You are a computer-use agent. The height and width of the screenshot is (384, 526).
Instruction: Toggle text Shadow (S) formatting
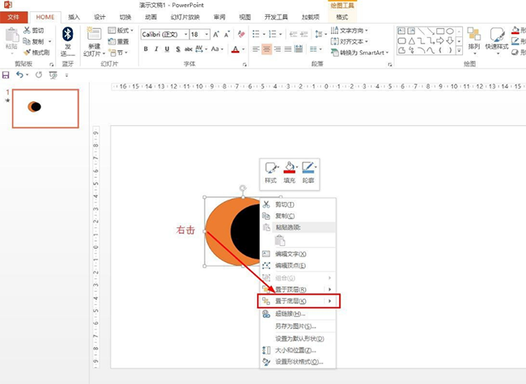coord(178,49)
